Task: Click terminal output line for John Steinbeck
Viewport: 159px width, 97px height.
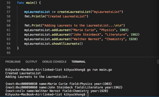Action: pyautogui.click(x=64, y=87)
